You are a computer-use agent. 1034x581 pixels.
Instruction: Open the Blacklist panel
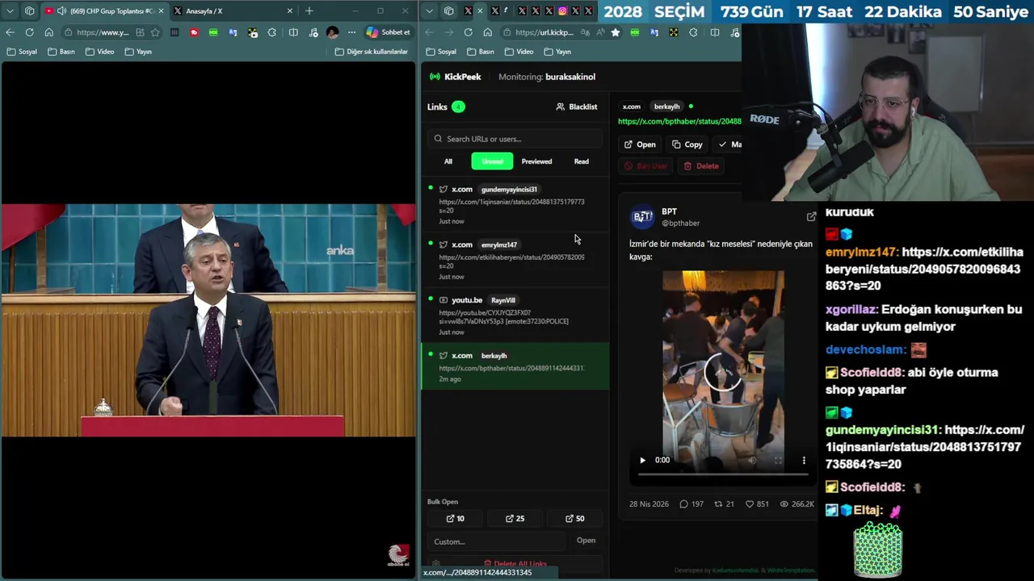[577, 107]
